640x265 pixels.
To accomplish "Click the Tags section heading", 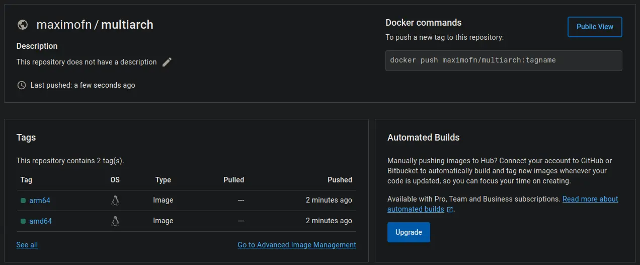I will 26,138.
